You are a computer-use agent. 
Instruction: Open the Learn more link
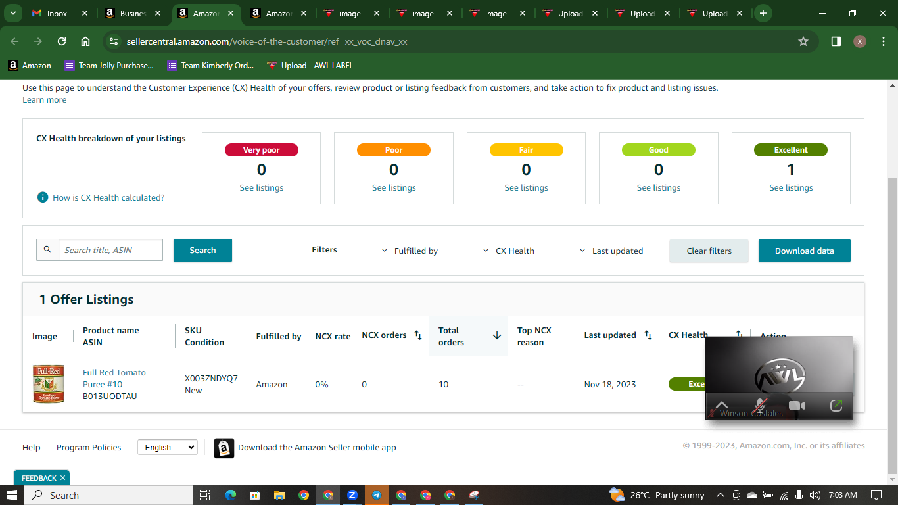[x=44, y=99]
